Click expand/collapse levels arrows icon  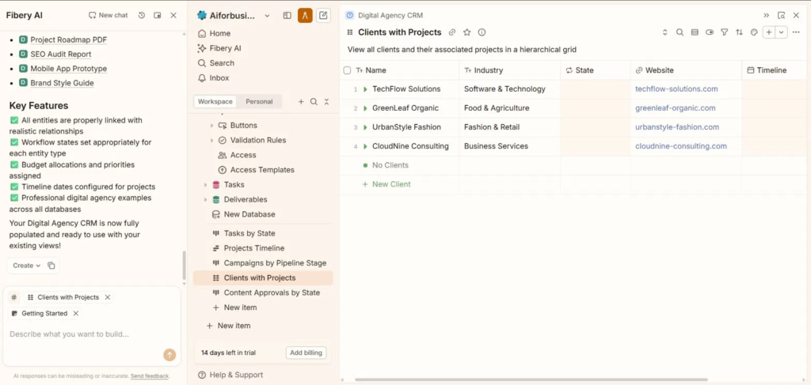tap(665, 32)
